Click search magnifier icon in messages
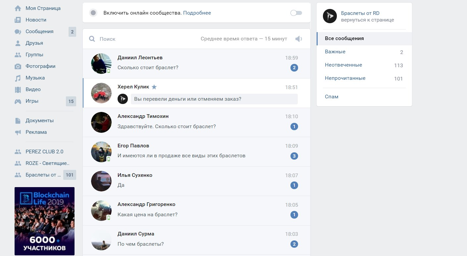467x256 pixels. coord(92,39)
